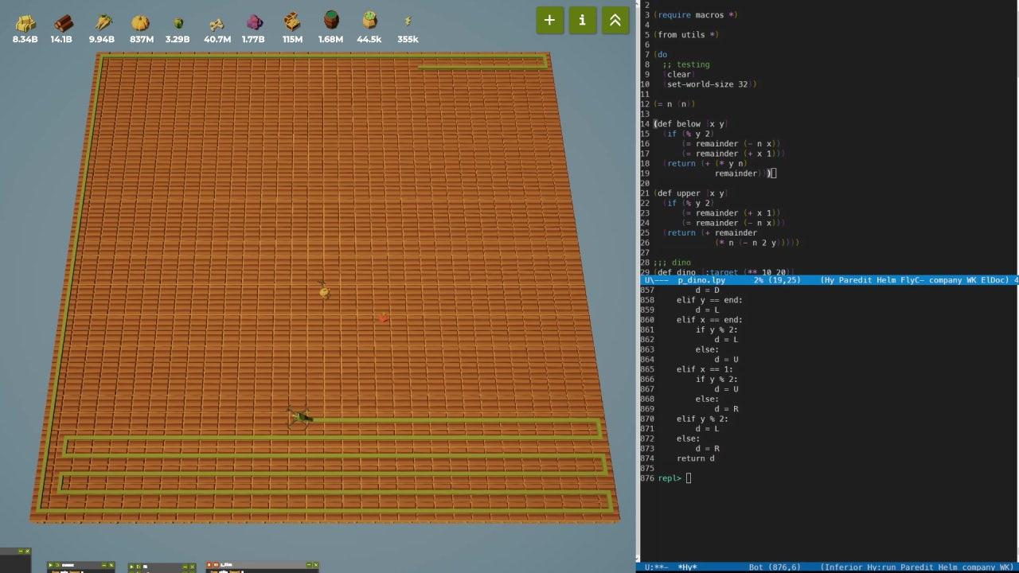Click ElDoc in the p_dino.lpy mode line
This screenshot has width=1019, height=573.
tap(994, 280)
